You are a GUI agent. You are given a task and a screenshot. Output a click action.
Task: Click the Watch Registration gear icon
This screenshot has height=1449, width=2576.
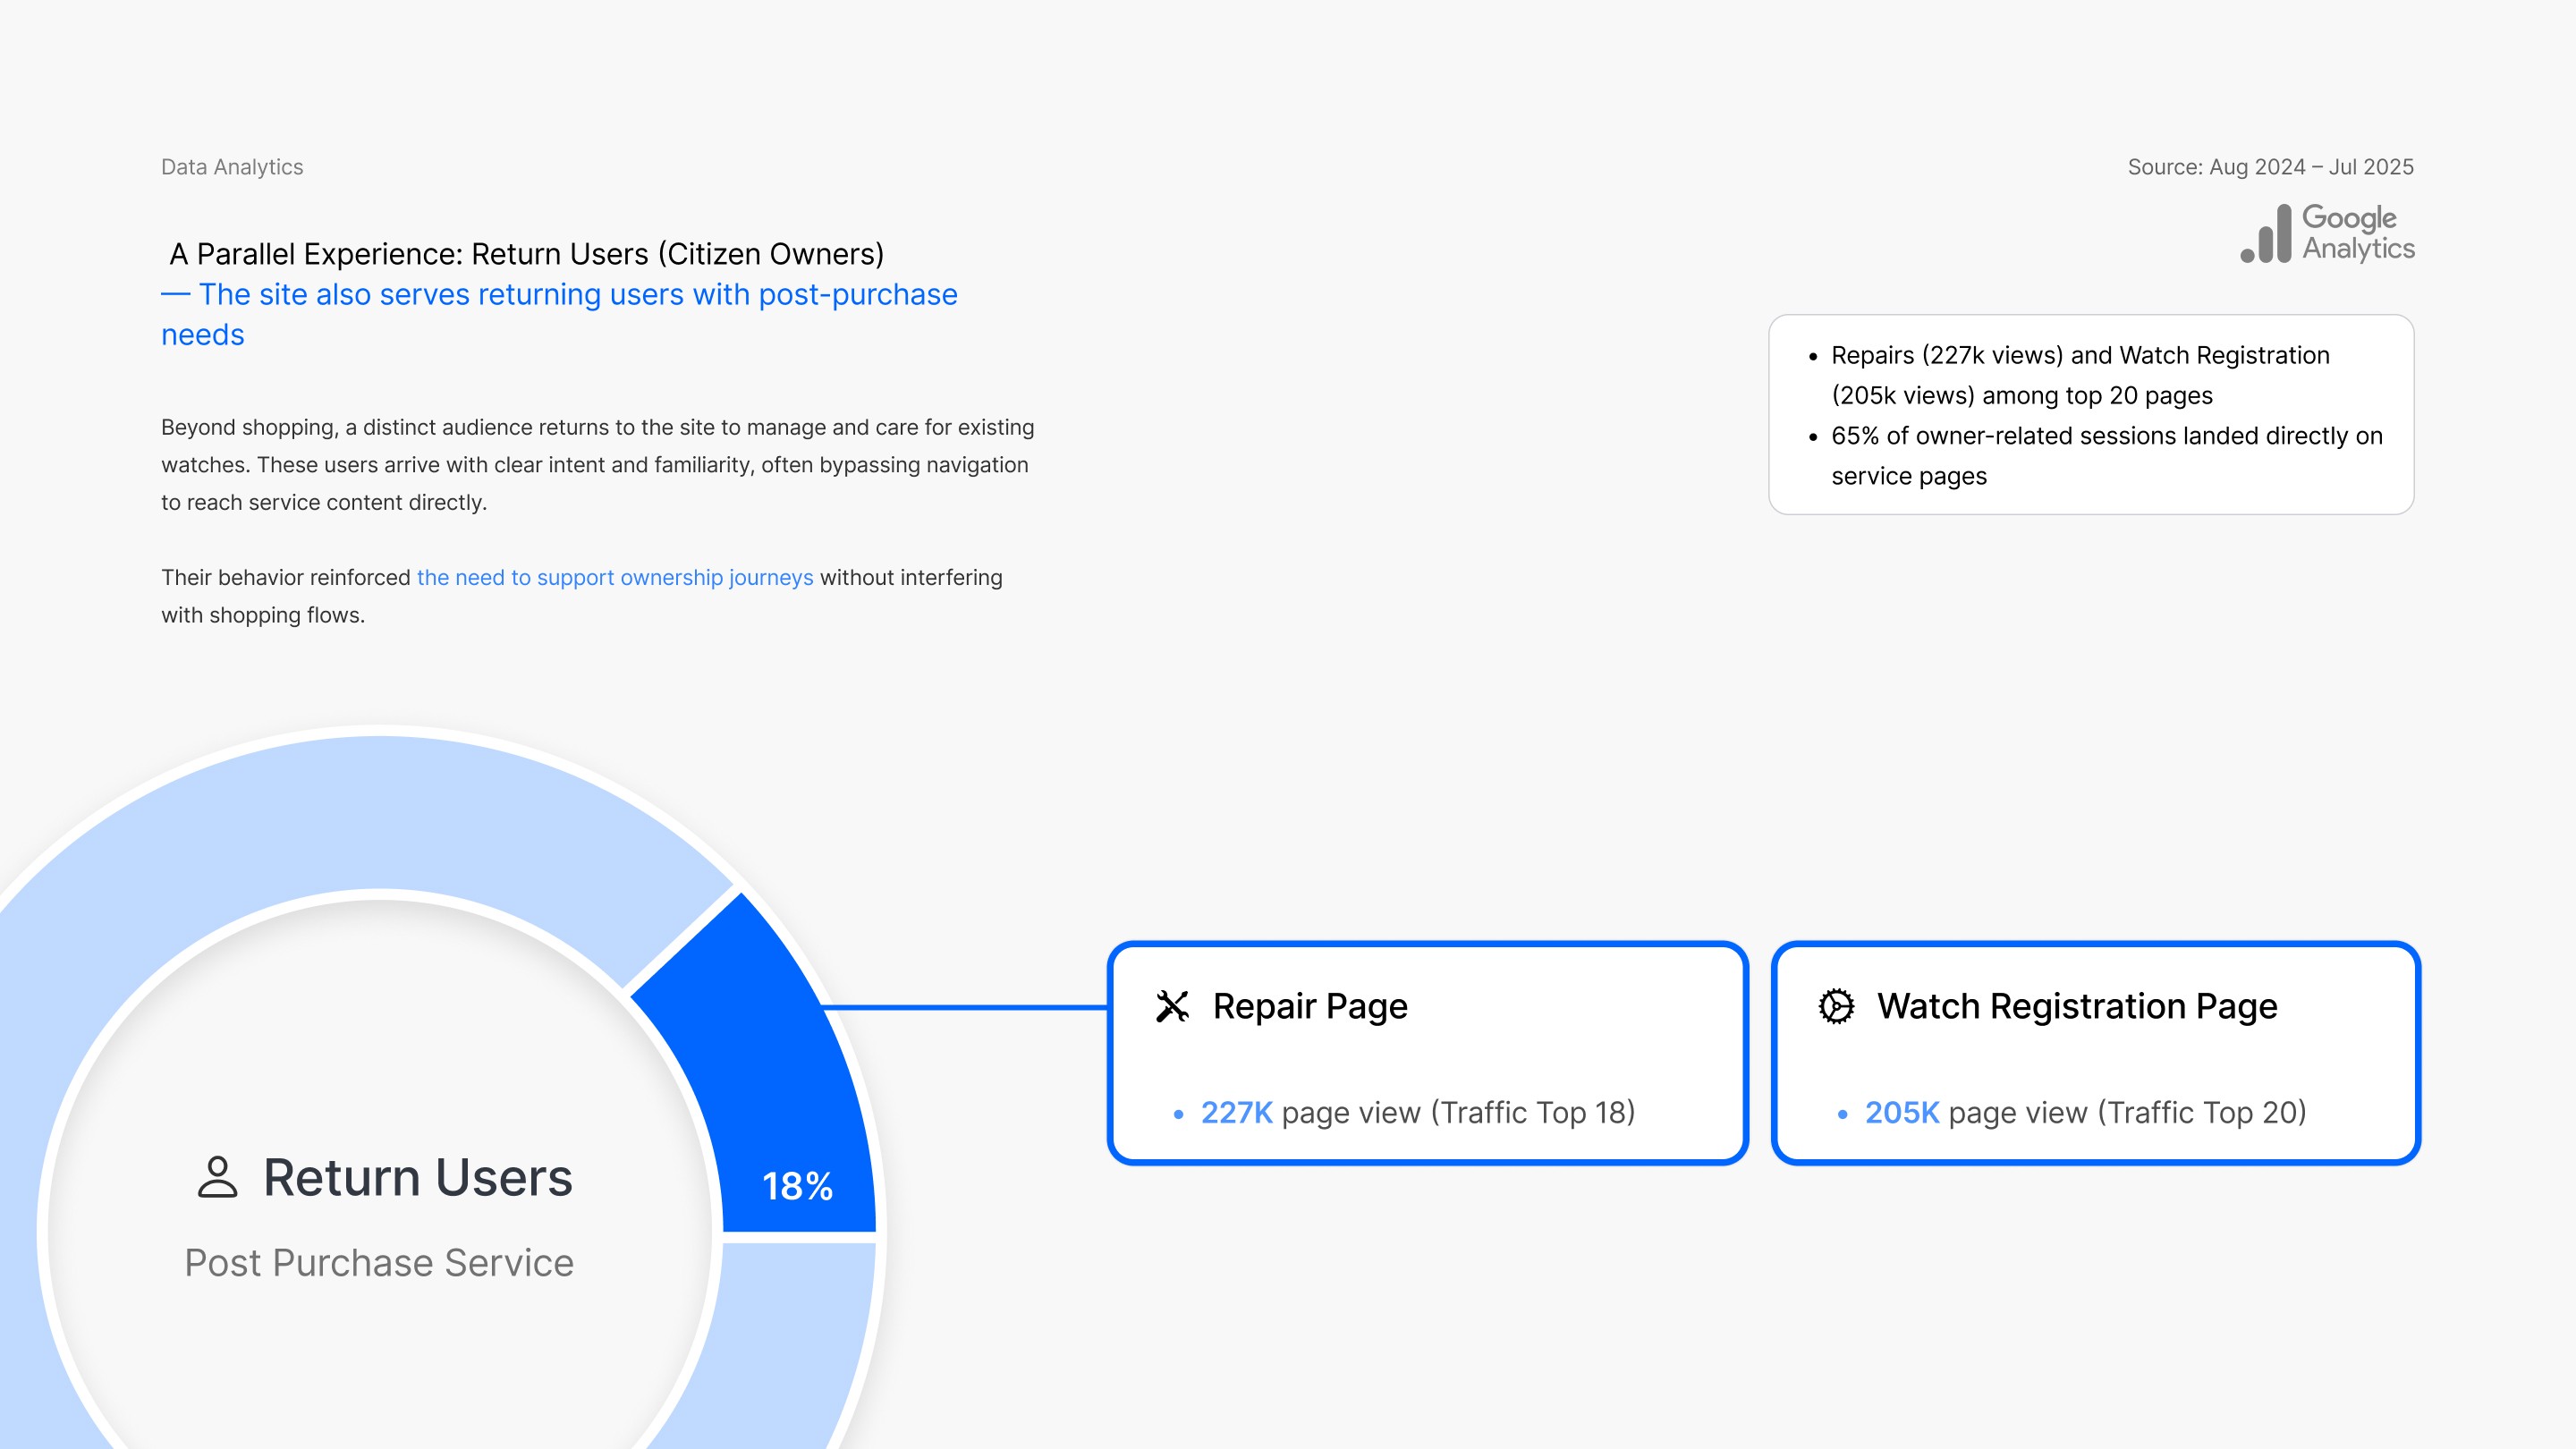point(1836,1006)
